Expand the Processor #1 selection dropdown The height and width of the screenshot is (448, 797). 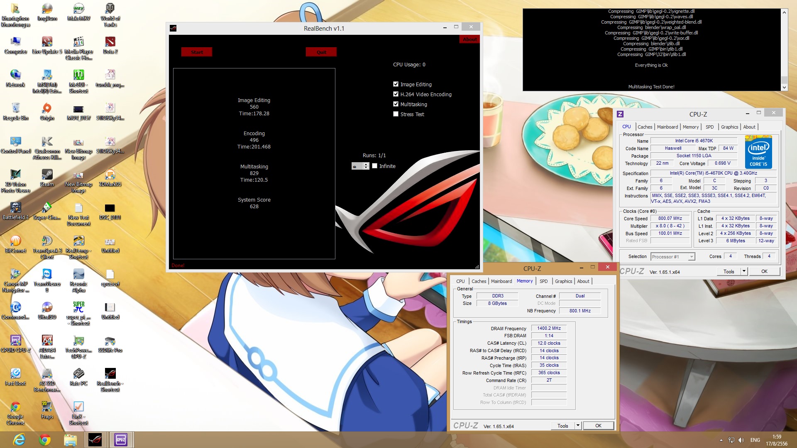point(692,257)
